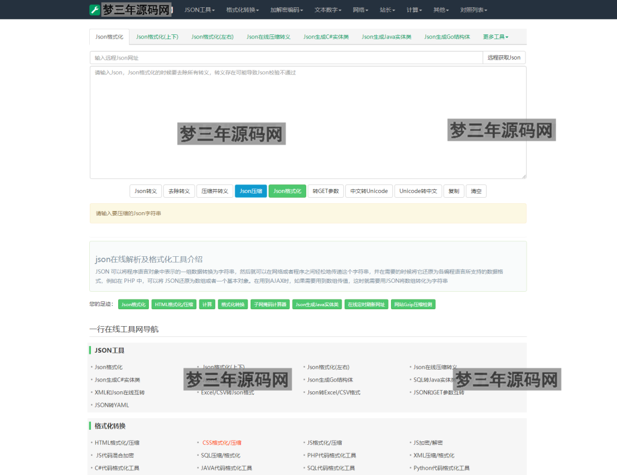Image resolution: width=617 pixels, height=475 pixels.
Task: Open JAVA代码格式化工具 link
Action: point(227,468)
